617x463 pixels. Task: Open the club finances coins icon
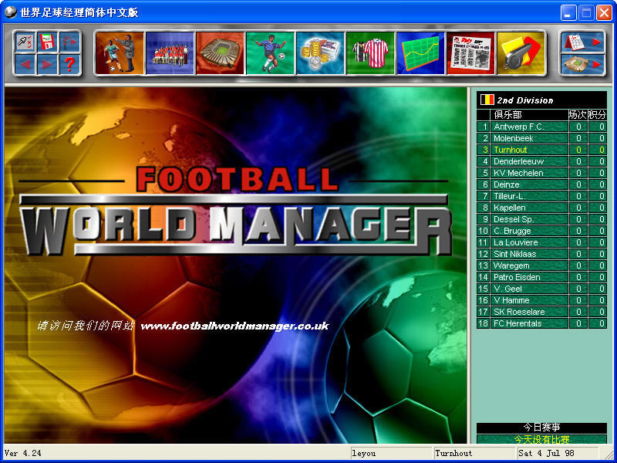tap(320, 54)
